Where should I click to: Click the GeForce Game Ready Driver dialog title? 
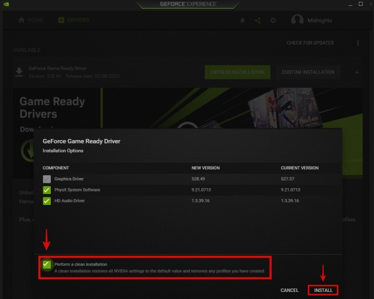(81, 141)
